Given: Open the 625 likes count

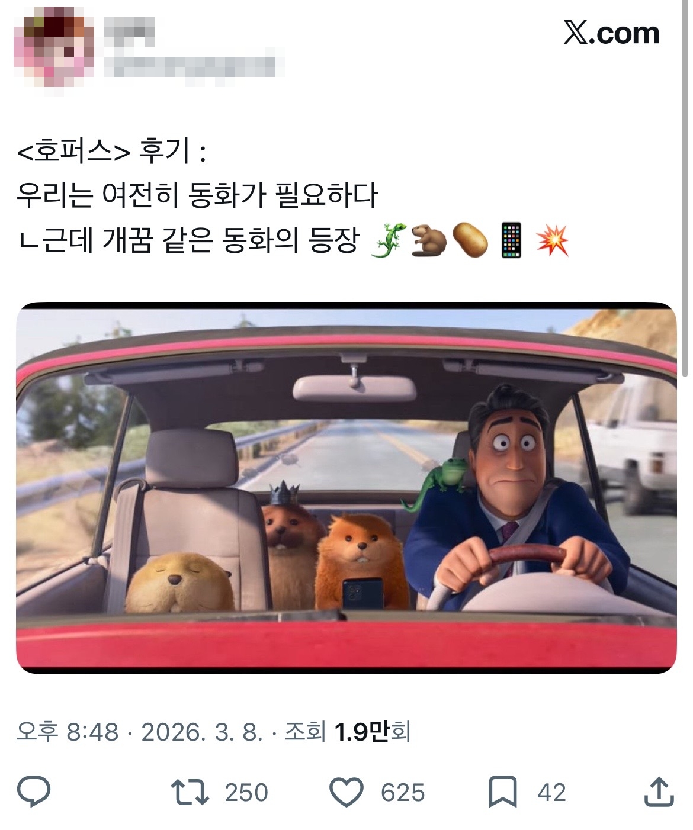Looking at the screenshot, I should click(403, 793).
